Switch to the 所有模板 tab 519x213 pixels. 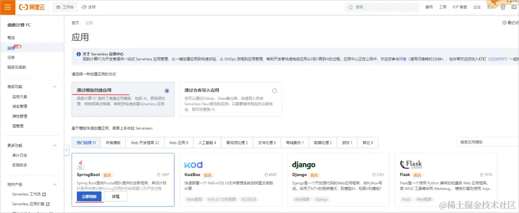[x=113, y=142]
